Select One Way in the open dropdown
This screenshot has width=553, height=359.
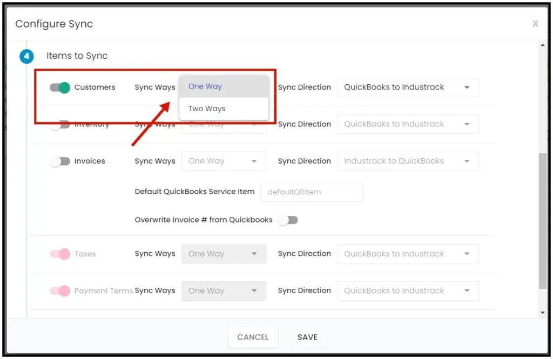(x=224, y=86)
